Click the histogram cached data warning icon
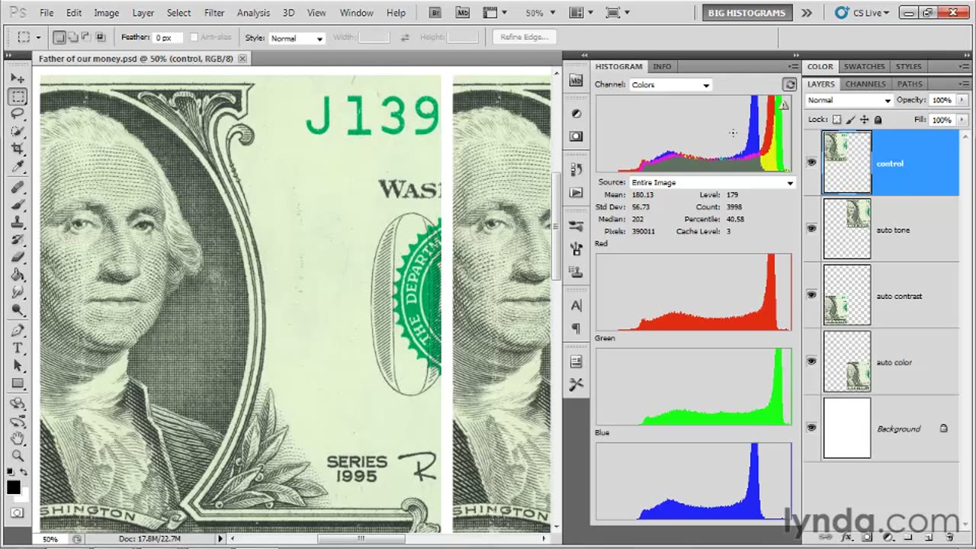 784,105
